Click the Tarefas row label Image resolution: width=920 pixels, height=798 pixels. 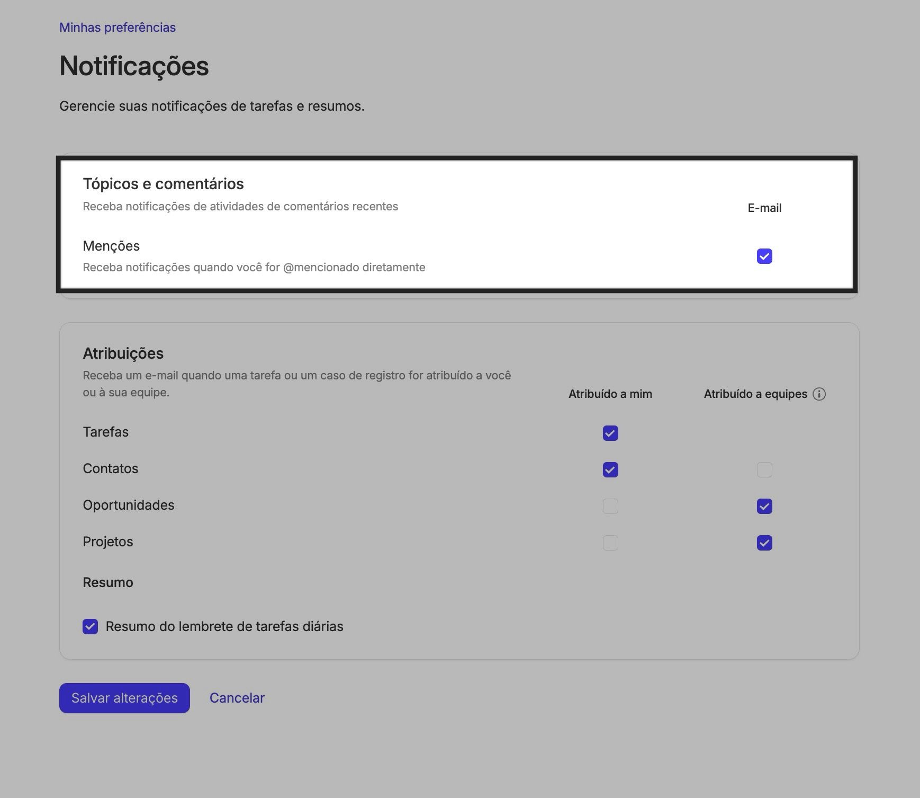[x=105, y=432]
